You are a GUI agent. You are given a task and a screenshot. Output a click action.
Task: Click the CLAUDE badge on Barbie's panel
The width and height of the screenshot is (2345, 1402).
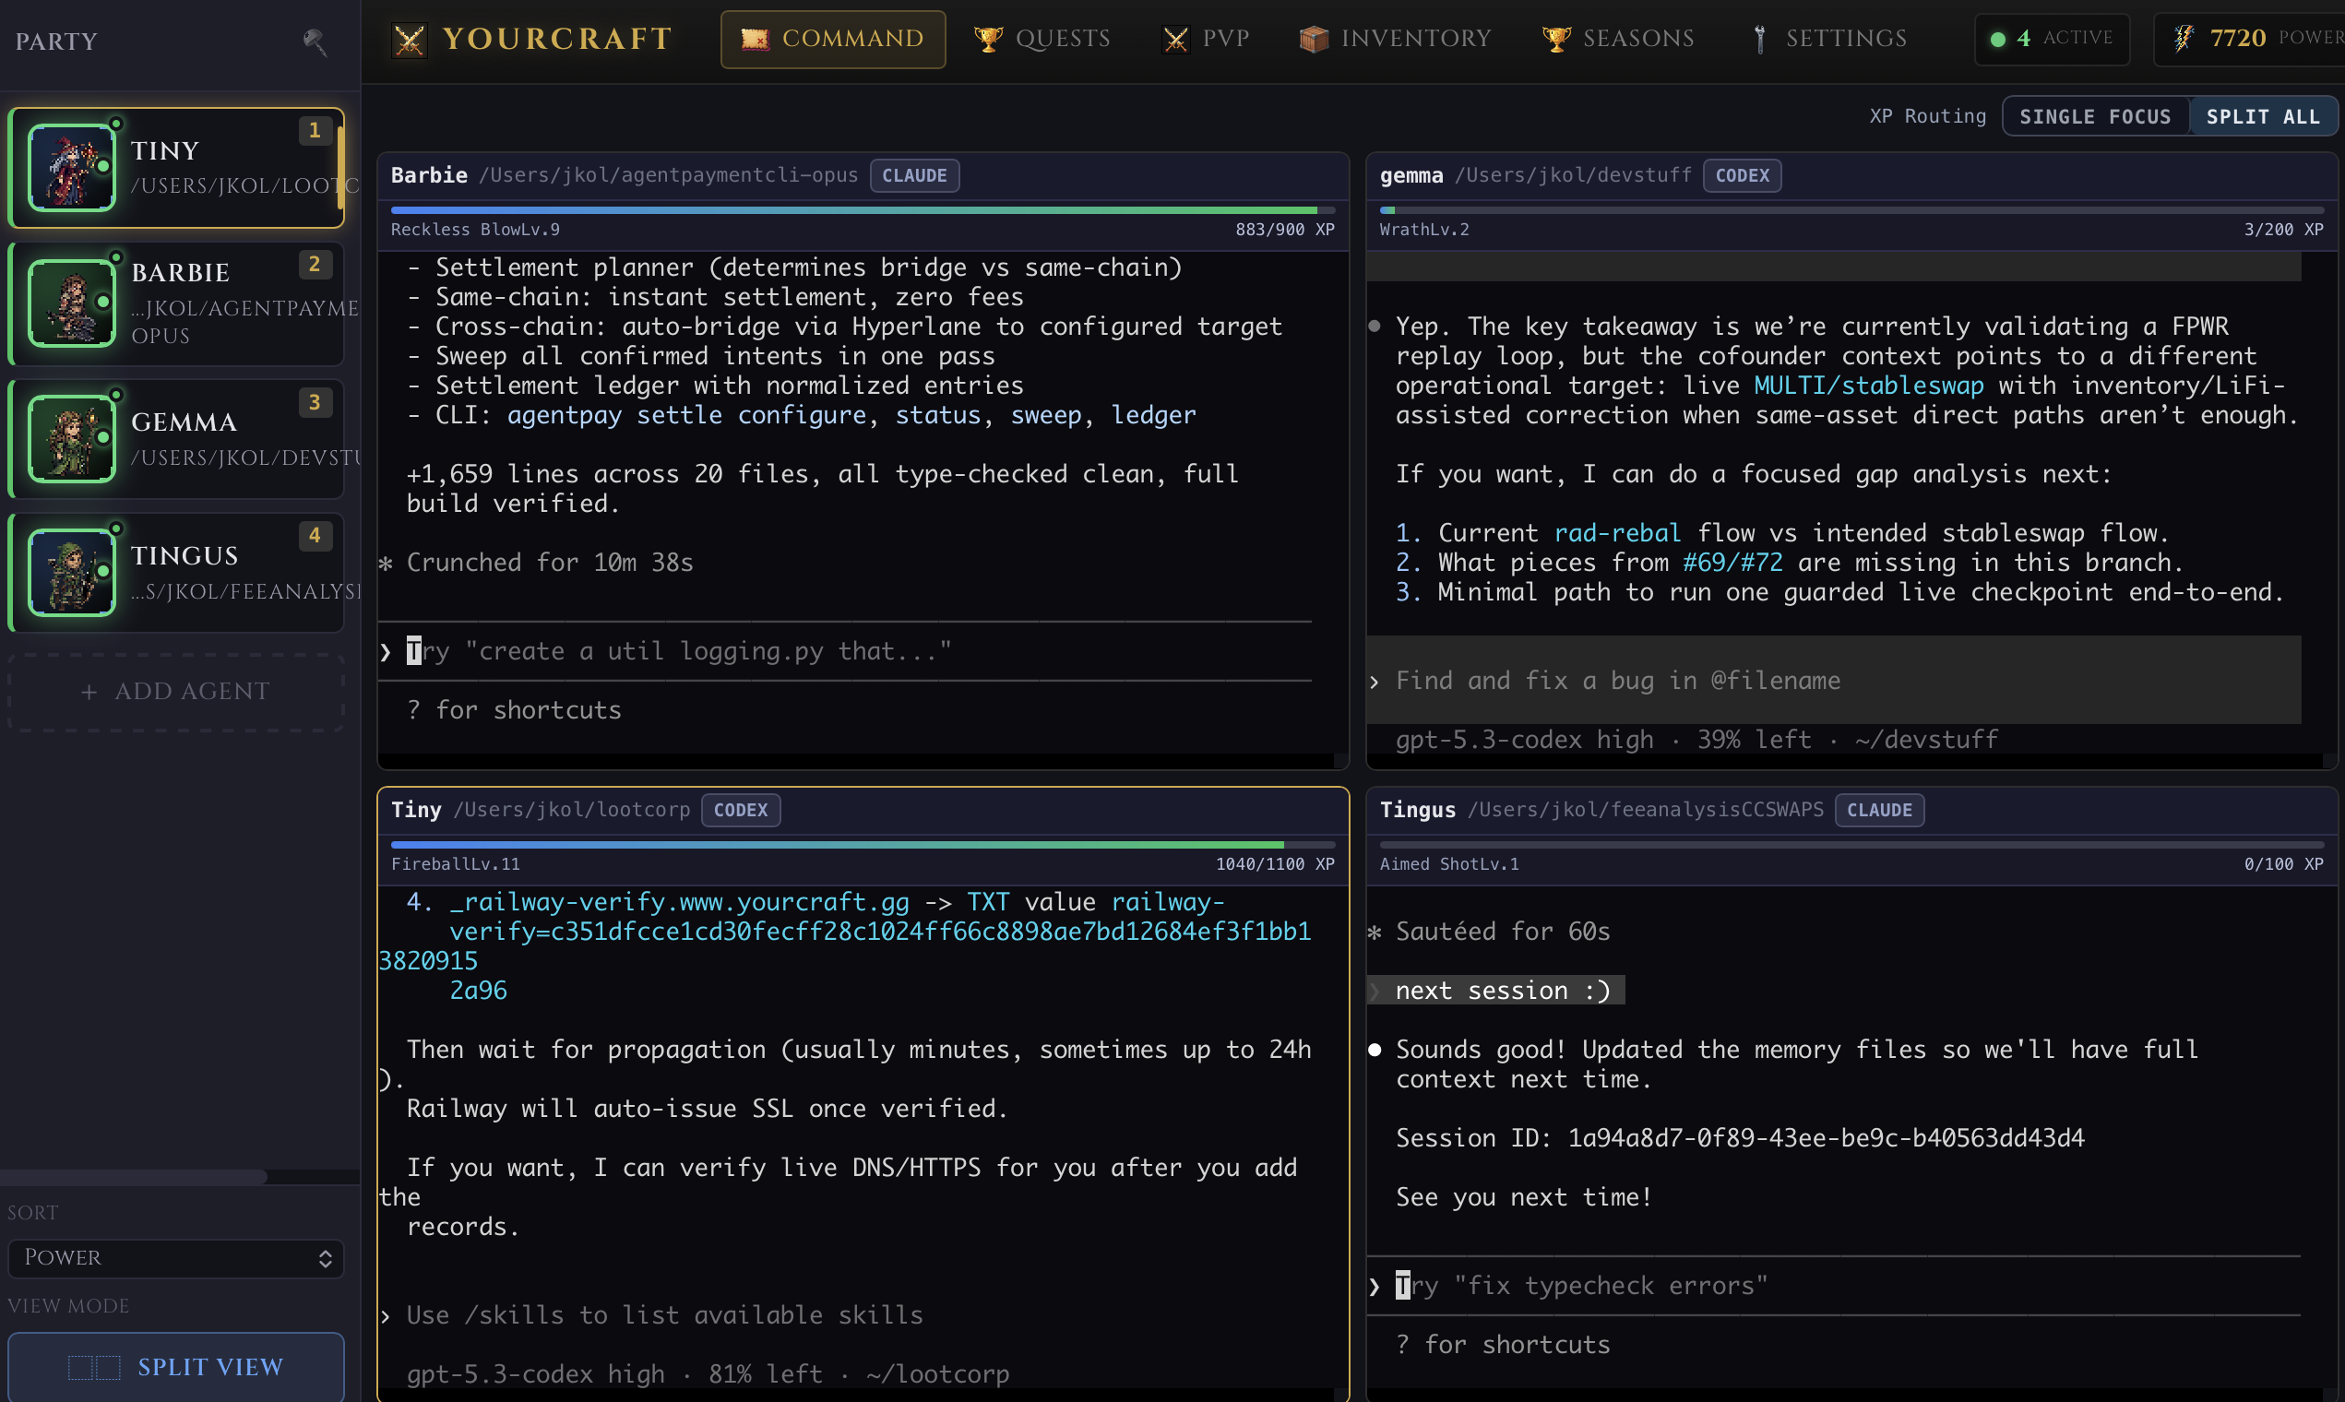[x=913, y=174]
